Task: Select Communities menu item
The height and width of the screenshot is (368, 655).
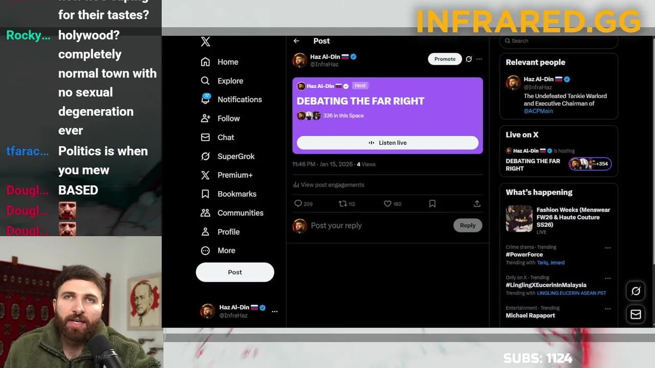Action: 241,213
